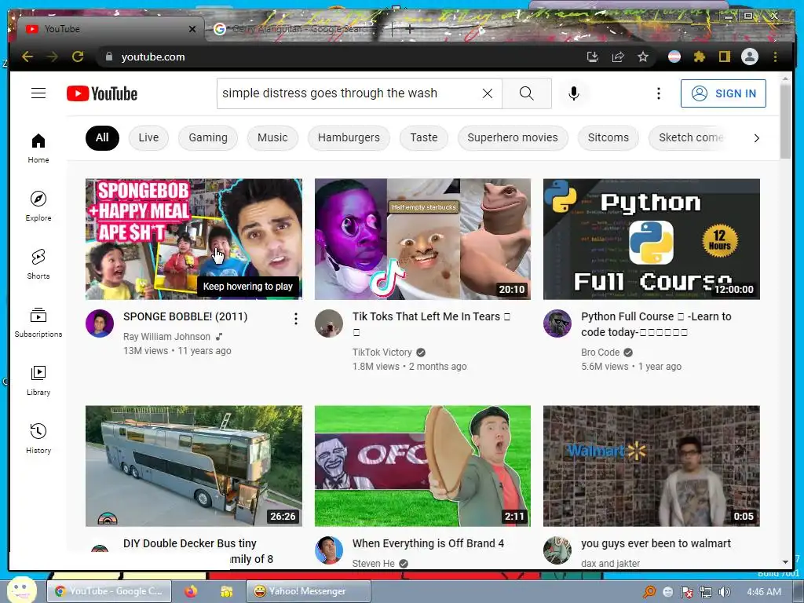This screenshot has height=603, width=804.
Task: Open Chrome extensions puzzle icon
Action: click(x=700, y=57)
